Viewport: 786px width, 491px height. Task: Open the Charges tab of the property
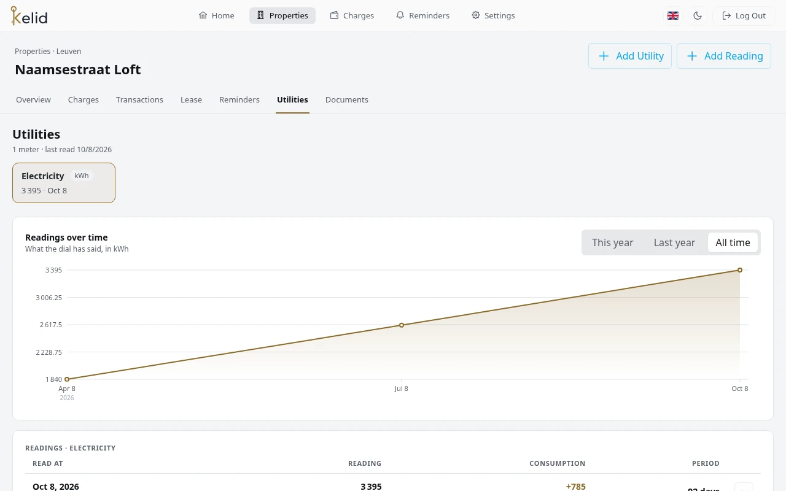(84, 99)
